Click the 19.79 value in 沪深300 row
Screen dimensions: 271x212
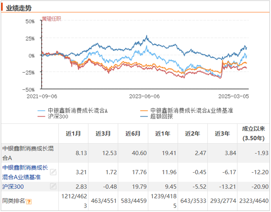click(x=139, y=187)
